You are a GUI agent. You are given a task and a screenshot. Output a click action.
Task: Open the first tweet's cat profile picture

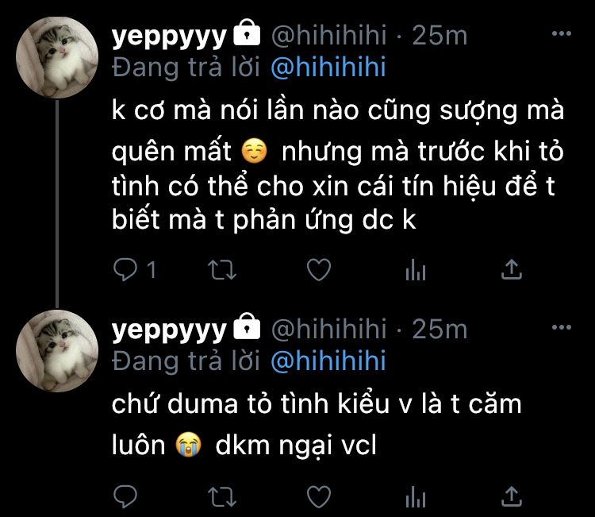57,57
